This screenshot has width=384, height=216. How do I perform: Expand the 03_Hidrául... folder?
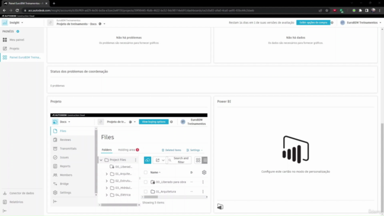(107, 188)
